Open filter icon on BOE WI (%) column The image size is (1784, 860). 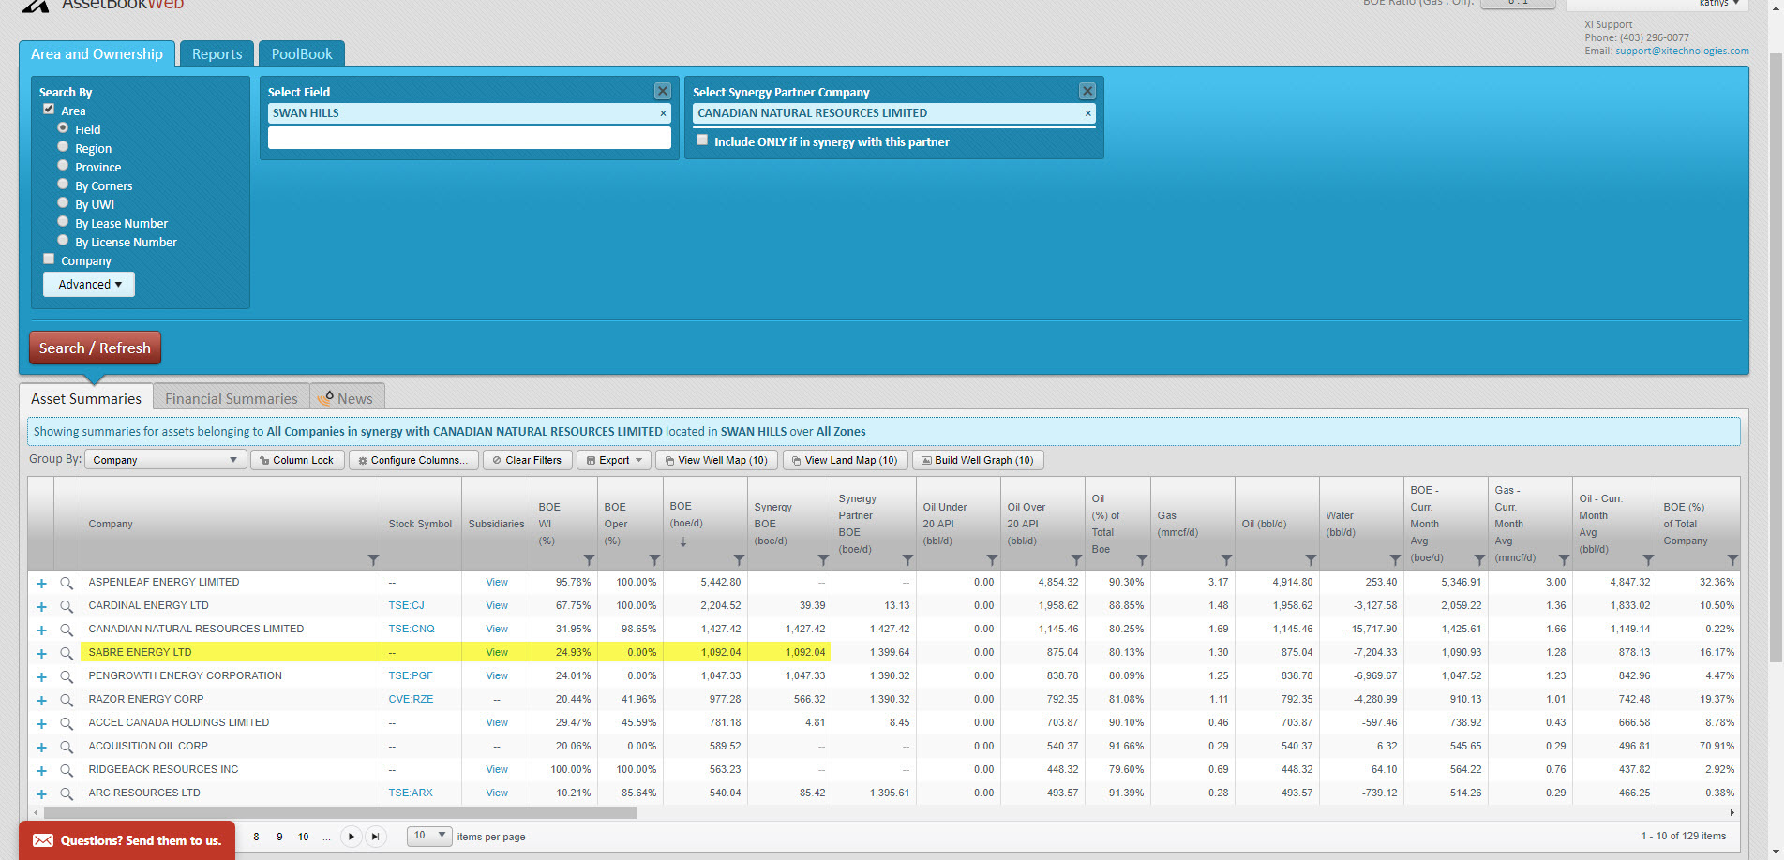coord(589,560)
